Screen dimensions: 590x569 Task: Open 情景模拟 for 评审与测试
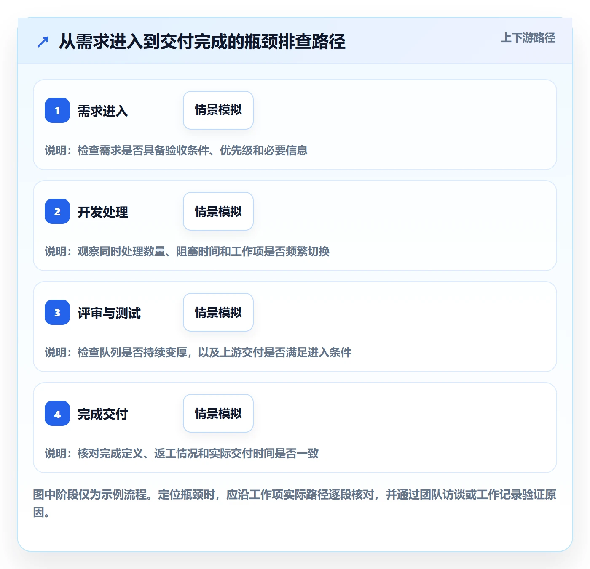[218, 312]
